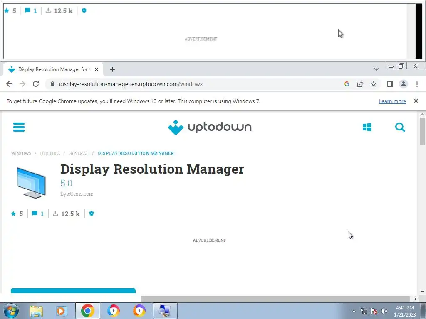426x319 pixels.
Task: Click the Google icon in the address bar
Action: [x=347, y=84]
